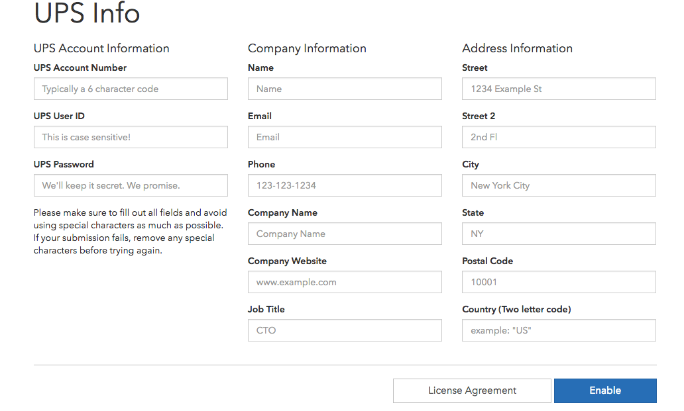Screen dimensions: 684x411
Task: Click the UPS User ID label
Action: click(x=59, y=116)
